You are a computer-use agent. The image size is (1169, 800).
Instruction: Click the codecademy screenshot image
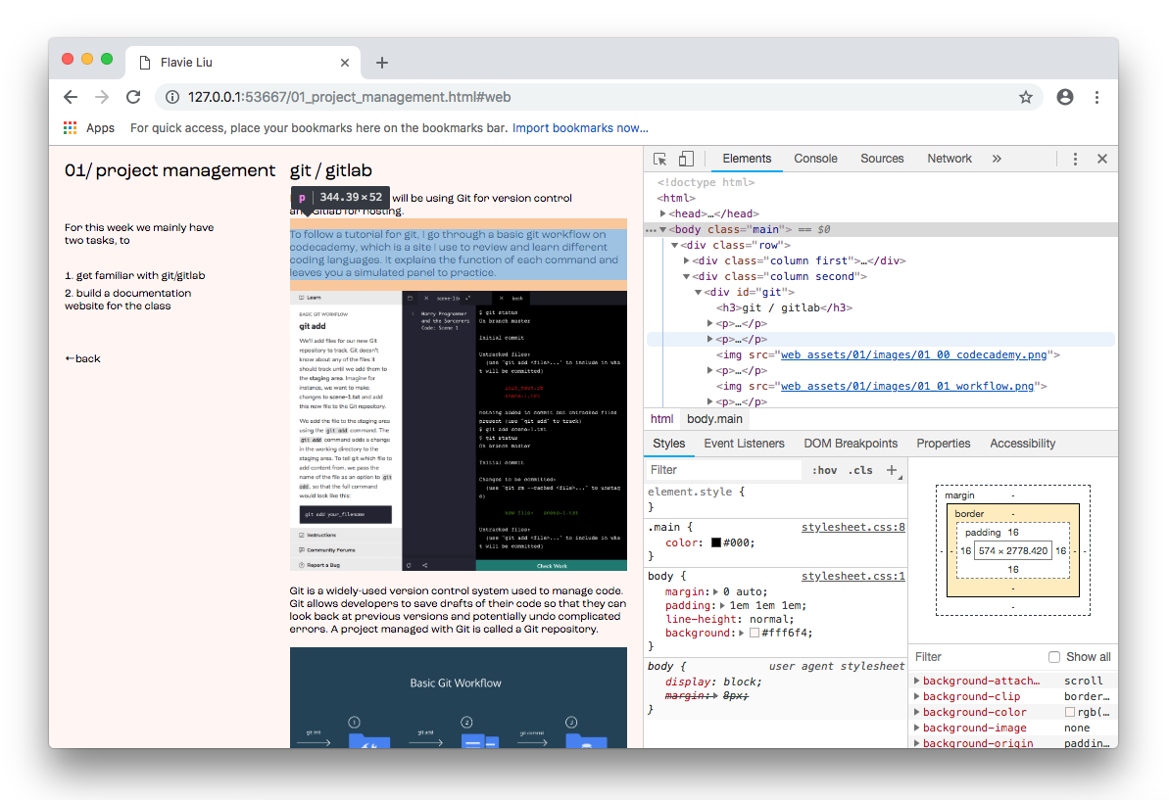coord(459,431)
